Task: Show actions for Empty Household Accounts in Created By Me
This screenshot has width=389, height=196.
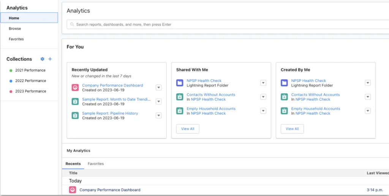Action: (368, 111)
